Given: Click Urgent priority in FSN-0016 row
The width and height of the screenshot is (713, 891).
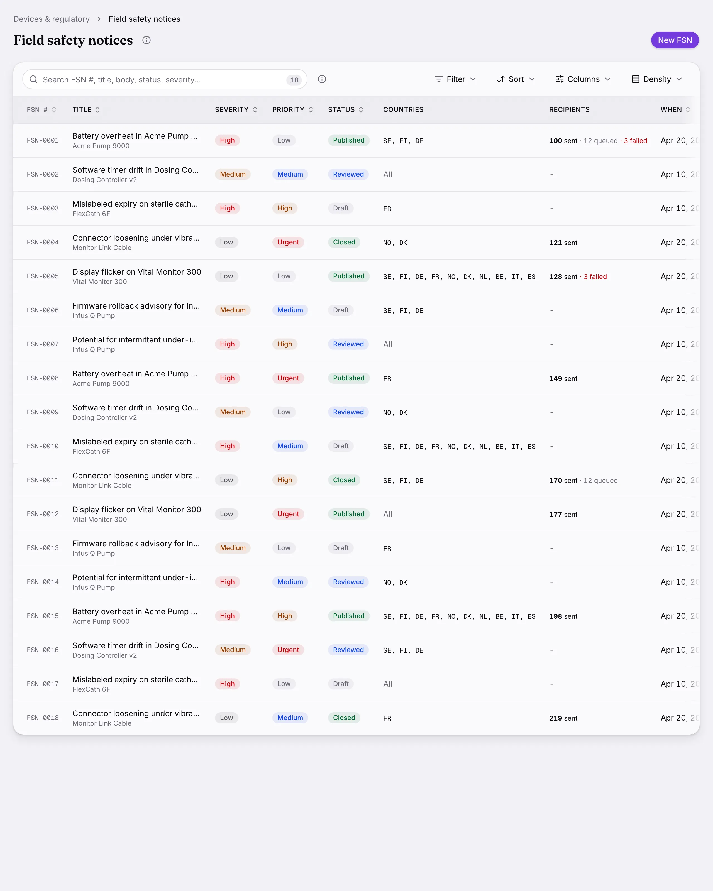Looking at the screenshot, I should 288,650.
